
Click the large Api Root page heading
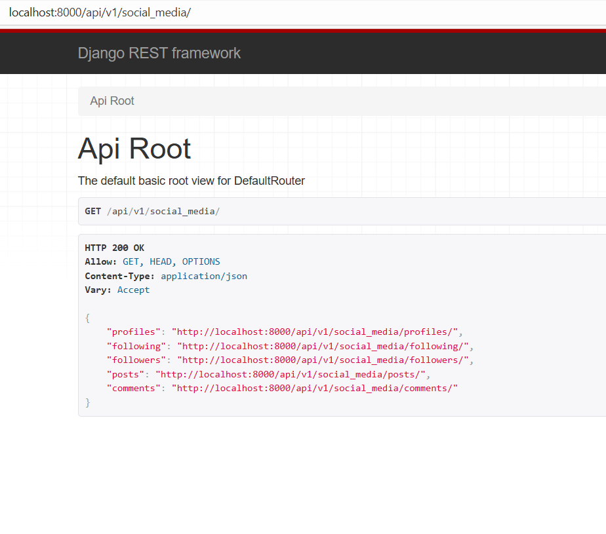134,149
